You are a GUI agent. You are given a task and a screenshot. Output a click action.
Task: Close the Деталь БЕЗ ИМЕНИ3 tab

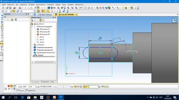pyautogui.click(x=76, y=15)
